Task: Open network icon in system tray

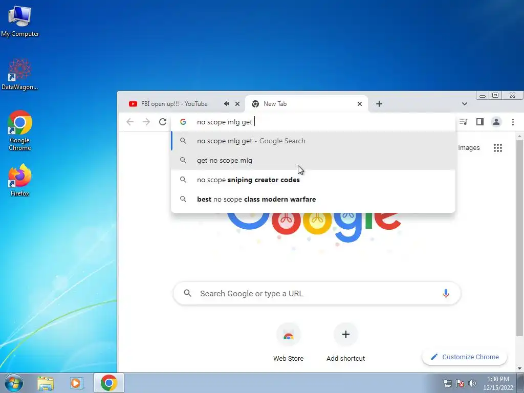Action: [x=447, y=383]
